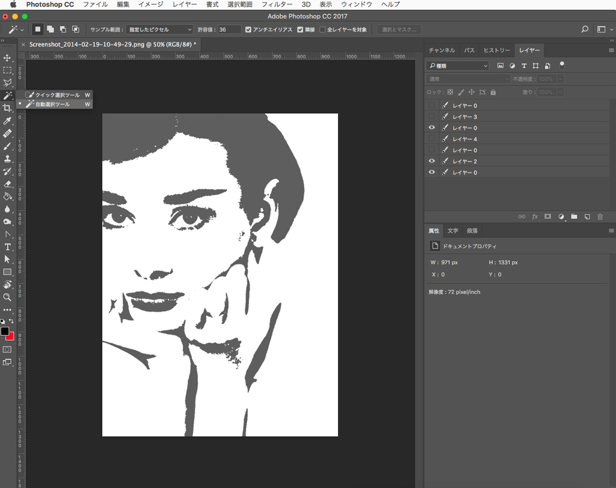Click the 選択とマスク button

coord(399,29)
